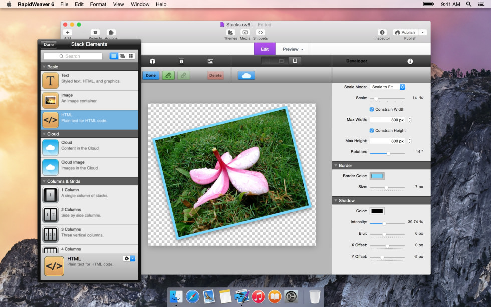Click the Rotation slider
Viewport: 491px width, 307px height.
pos(387,153)
